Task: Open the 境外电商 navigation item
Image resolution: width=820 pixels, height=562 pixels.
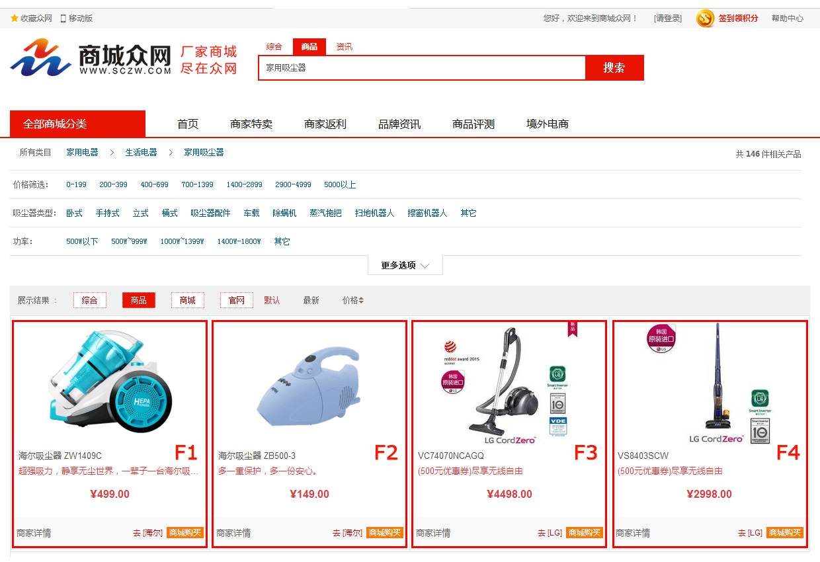Action: (548, 124)
